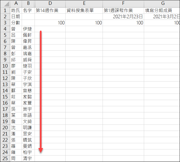Click name cell 明謙

(x=28, y=128)
